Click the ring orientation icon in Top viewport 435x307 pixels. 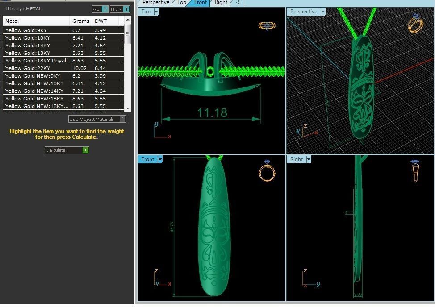coord(267,25)
